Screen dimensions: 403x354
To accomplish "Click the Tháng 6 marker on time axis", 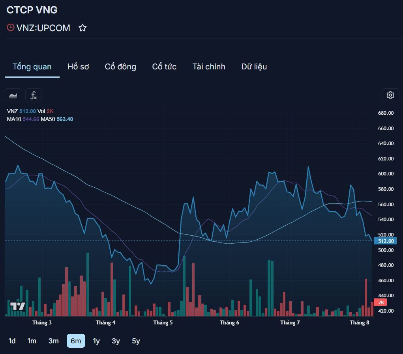I will tap(229, 323).
